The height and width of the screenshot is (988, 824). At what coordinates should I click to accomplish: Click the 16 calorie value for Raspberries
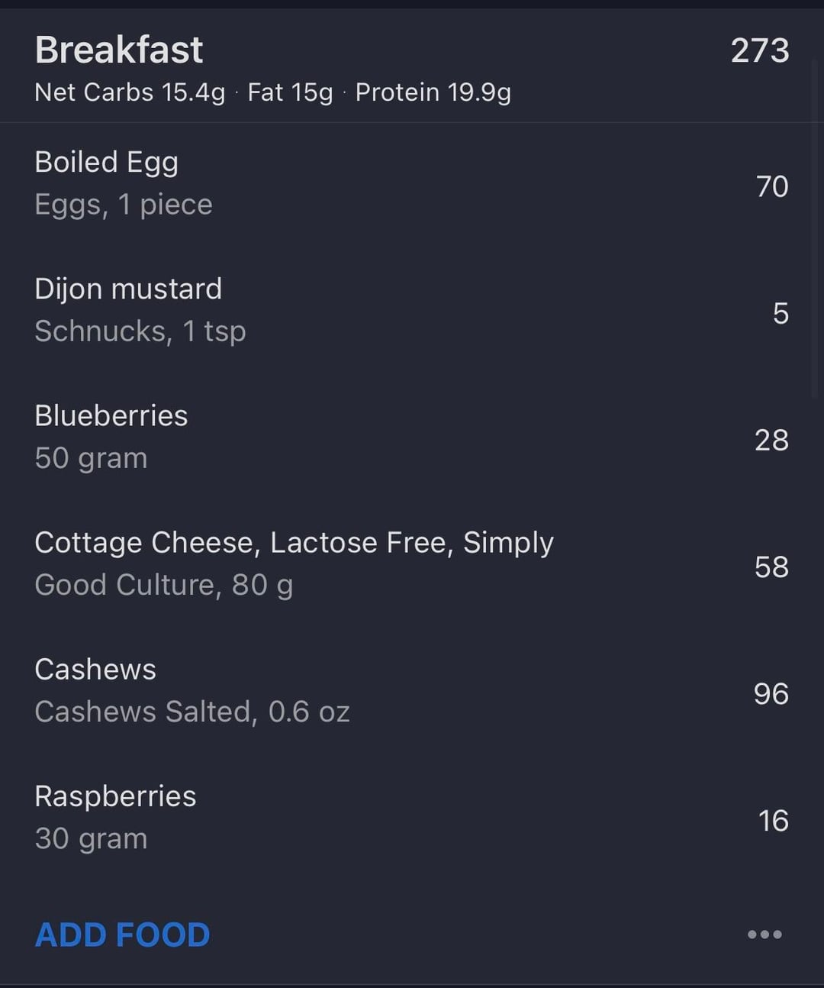tap(772, 820)
